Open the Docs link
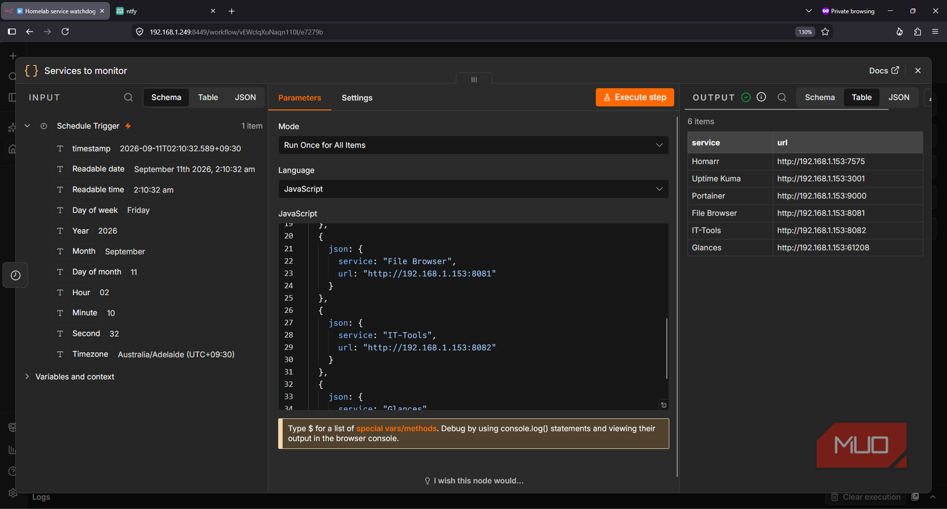Viewport: 947px width, 509px height. tap(884, 71)
